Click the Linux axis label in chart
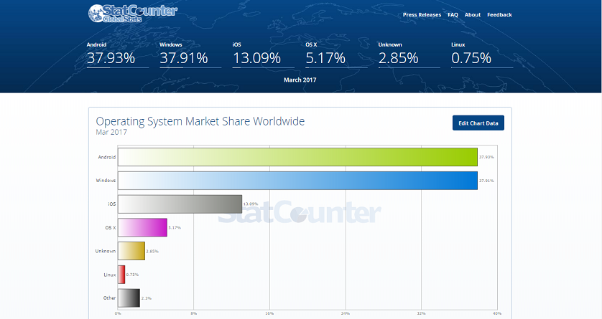This screenshot has height=319, width=602. (110, 275)
